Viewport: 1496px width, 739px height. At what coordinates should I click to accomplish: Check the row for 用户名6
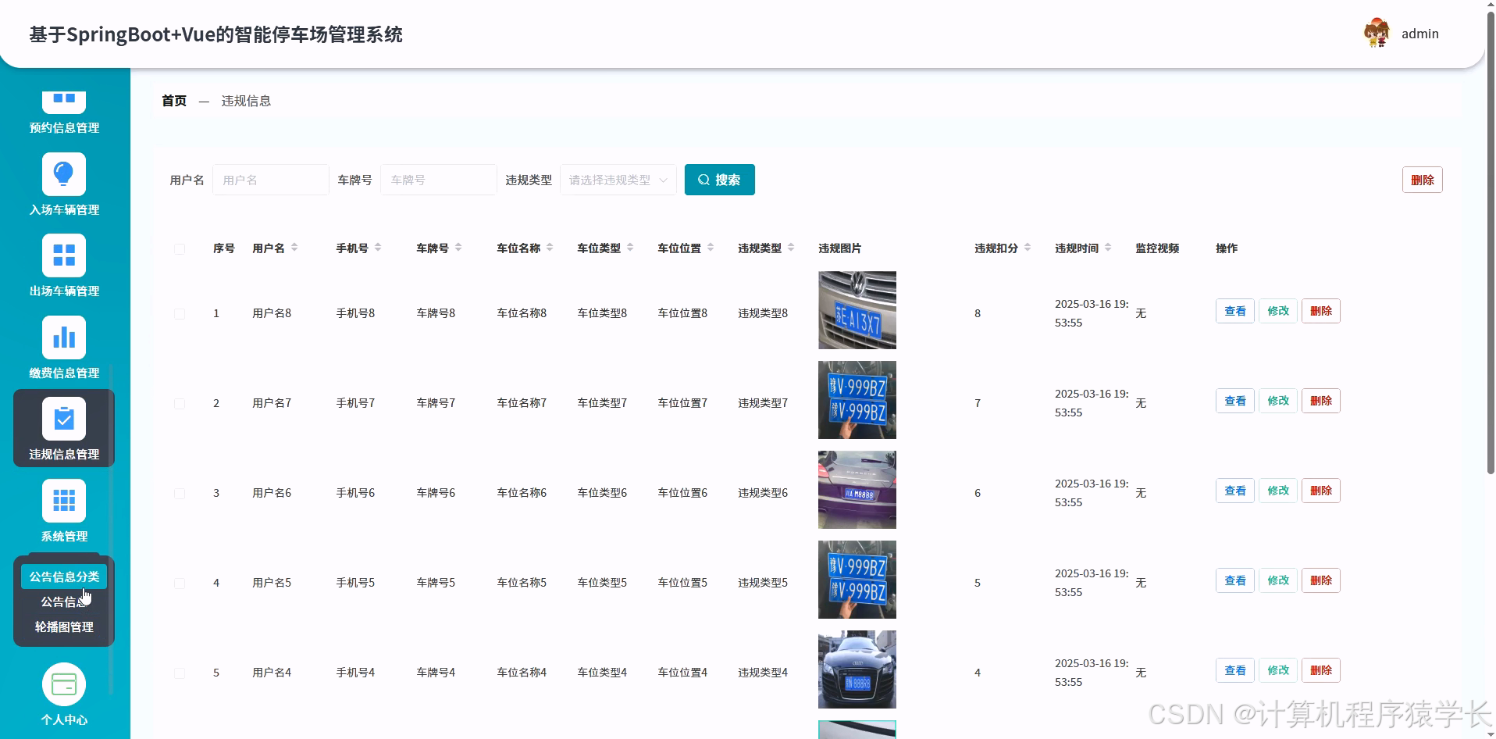pyautogui.click(x=180, y=494)
